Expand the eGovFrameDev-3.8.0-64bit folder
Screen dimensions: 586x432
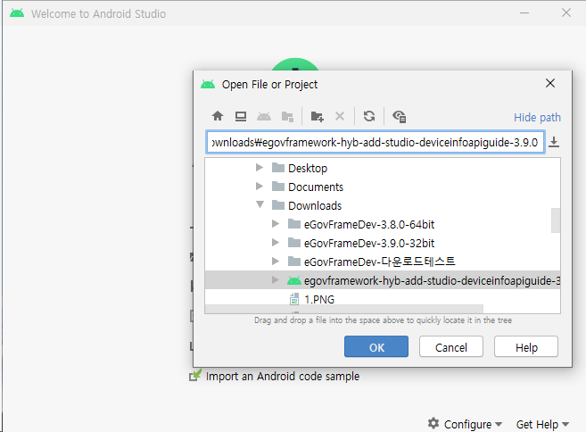[x=276, y=224]
